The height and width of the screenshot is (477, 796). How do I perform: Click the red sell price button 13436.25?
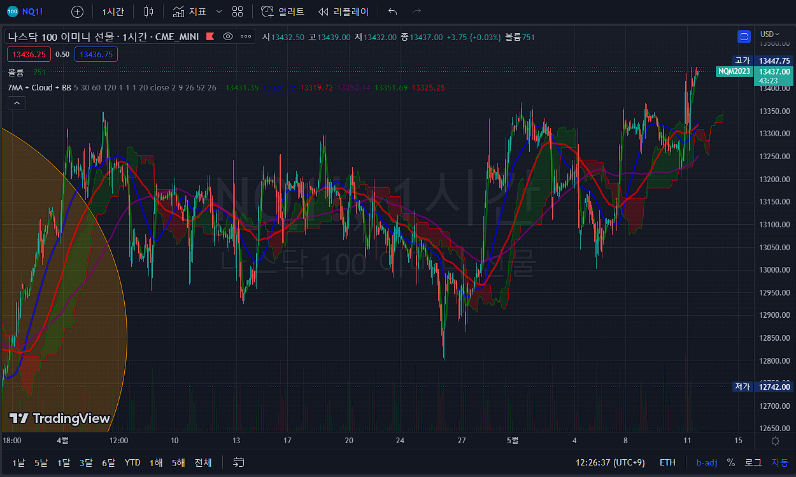coord(29,54)
